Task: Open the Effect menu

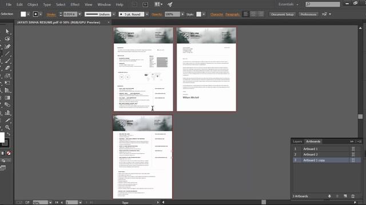Action: coord(75,5)
